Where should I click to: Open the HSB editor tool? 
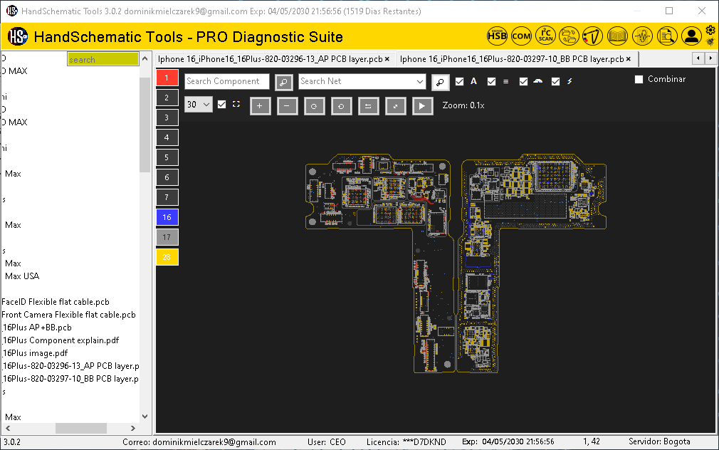[x=497, y=36]
